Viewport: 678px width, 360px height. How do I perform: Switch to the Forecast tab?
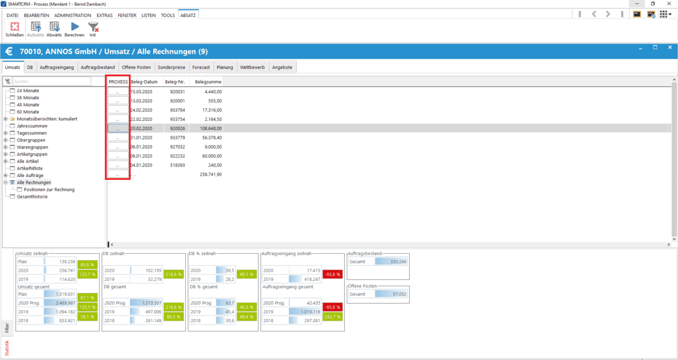pos(201,67)
